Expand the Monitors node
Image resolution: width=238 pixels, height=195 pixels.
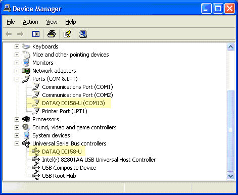click(17, 63)
